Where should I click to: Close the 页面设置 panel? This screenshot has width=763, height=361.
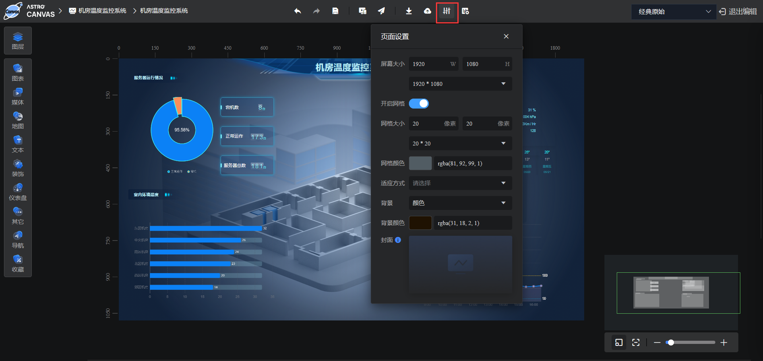pyautogui.click(x=506, y=36)
